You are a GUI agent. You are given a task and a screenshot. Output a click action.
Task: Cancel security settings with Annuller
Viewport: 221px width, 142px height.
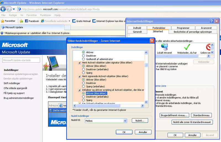(143, 132)
